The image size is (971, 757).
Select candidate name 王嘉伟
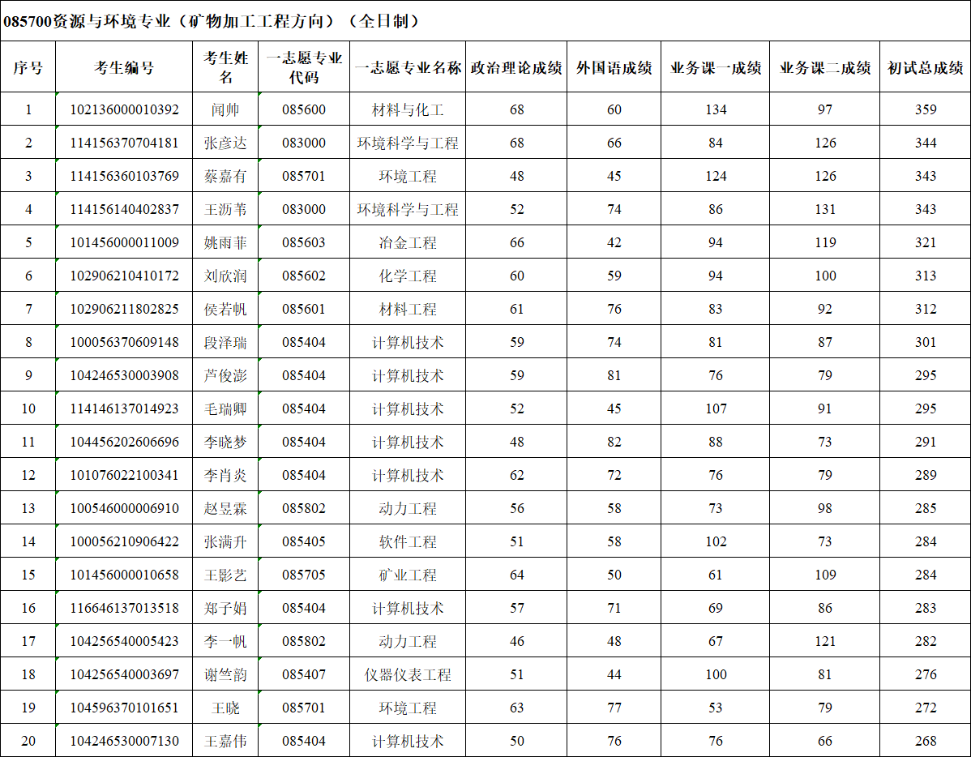point(225,741)
